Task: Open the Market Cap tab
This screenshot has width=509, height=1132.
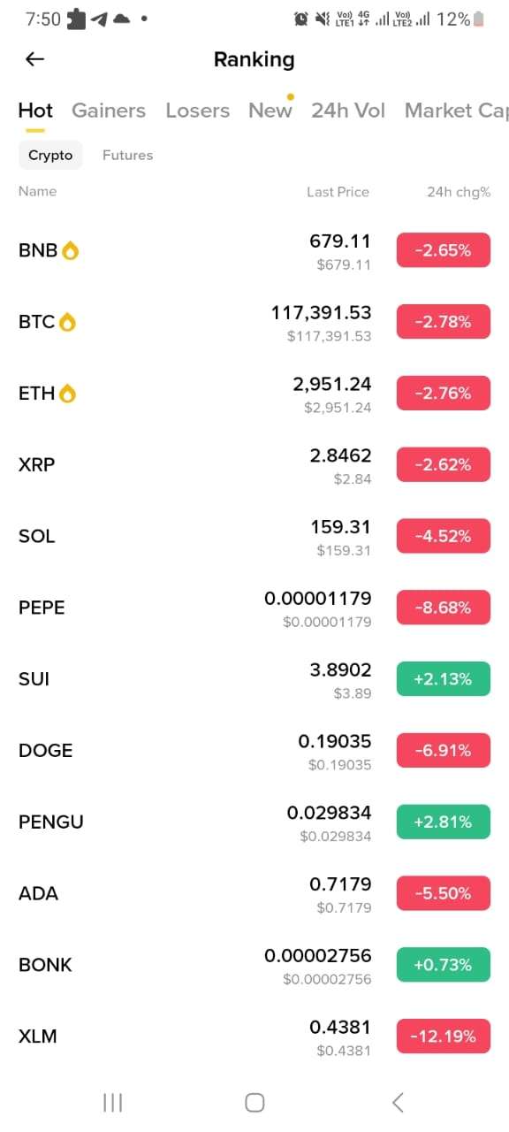Action: point(457,111)
